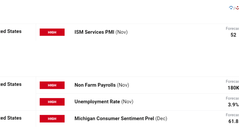Click the HIGH badge for ISM Services PMI
239x137 pixels.
tap(52, 32)
